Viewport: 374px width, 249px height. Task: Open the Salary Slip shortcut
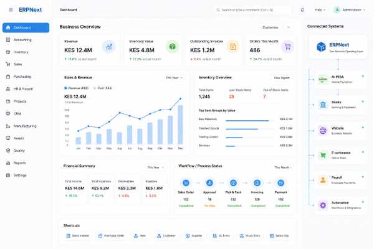pos(279,236)
